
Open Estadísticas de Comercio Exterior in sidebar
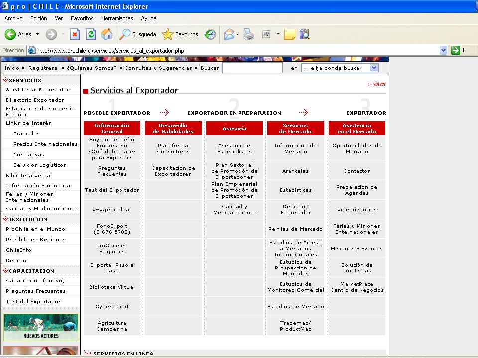point(40,112)
